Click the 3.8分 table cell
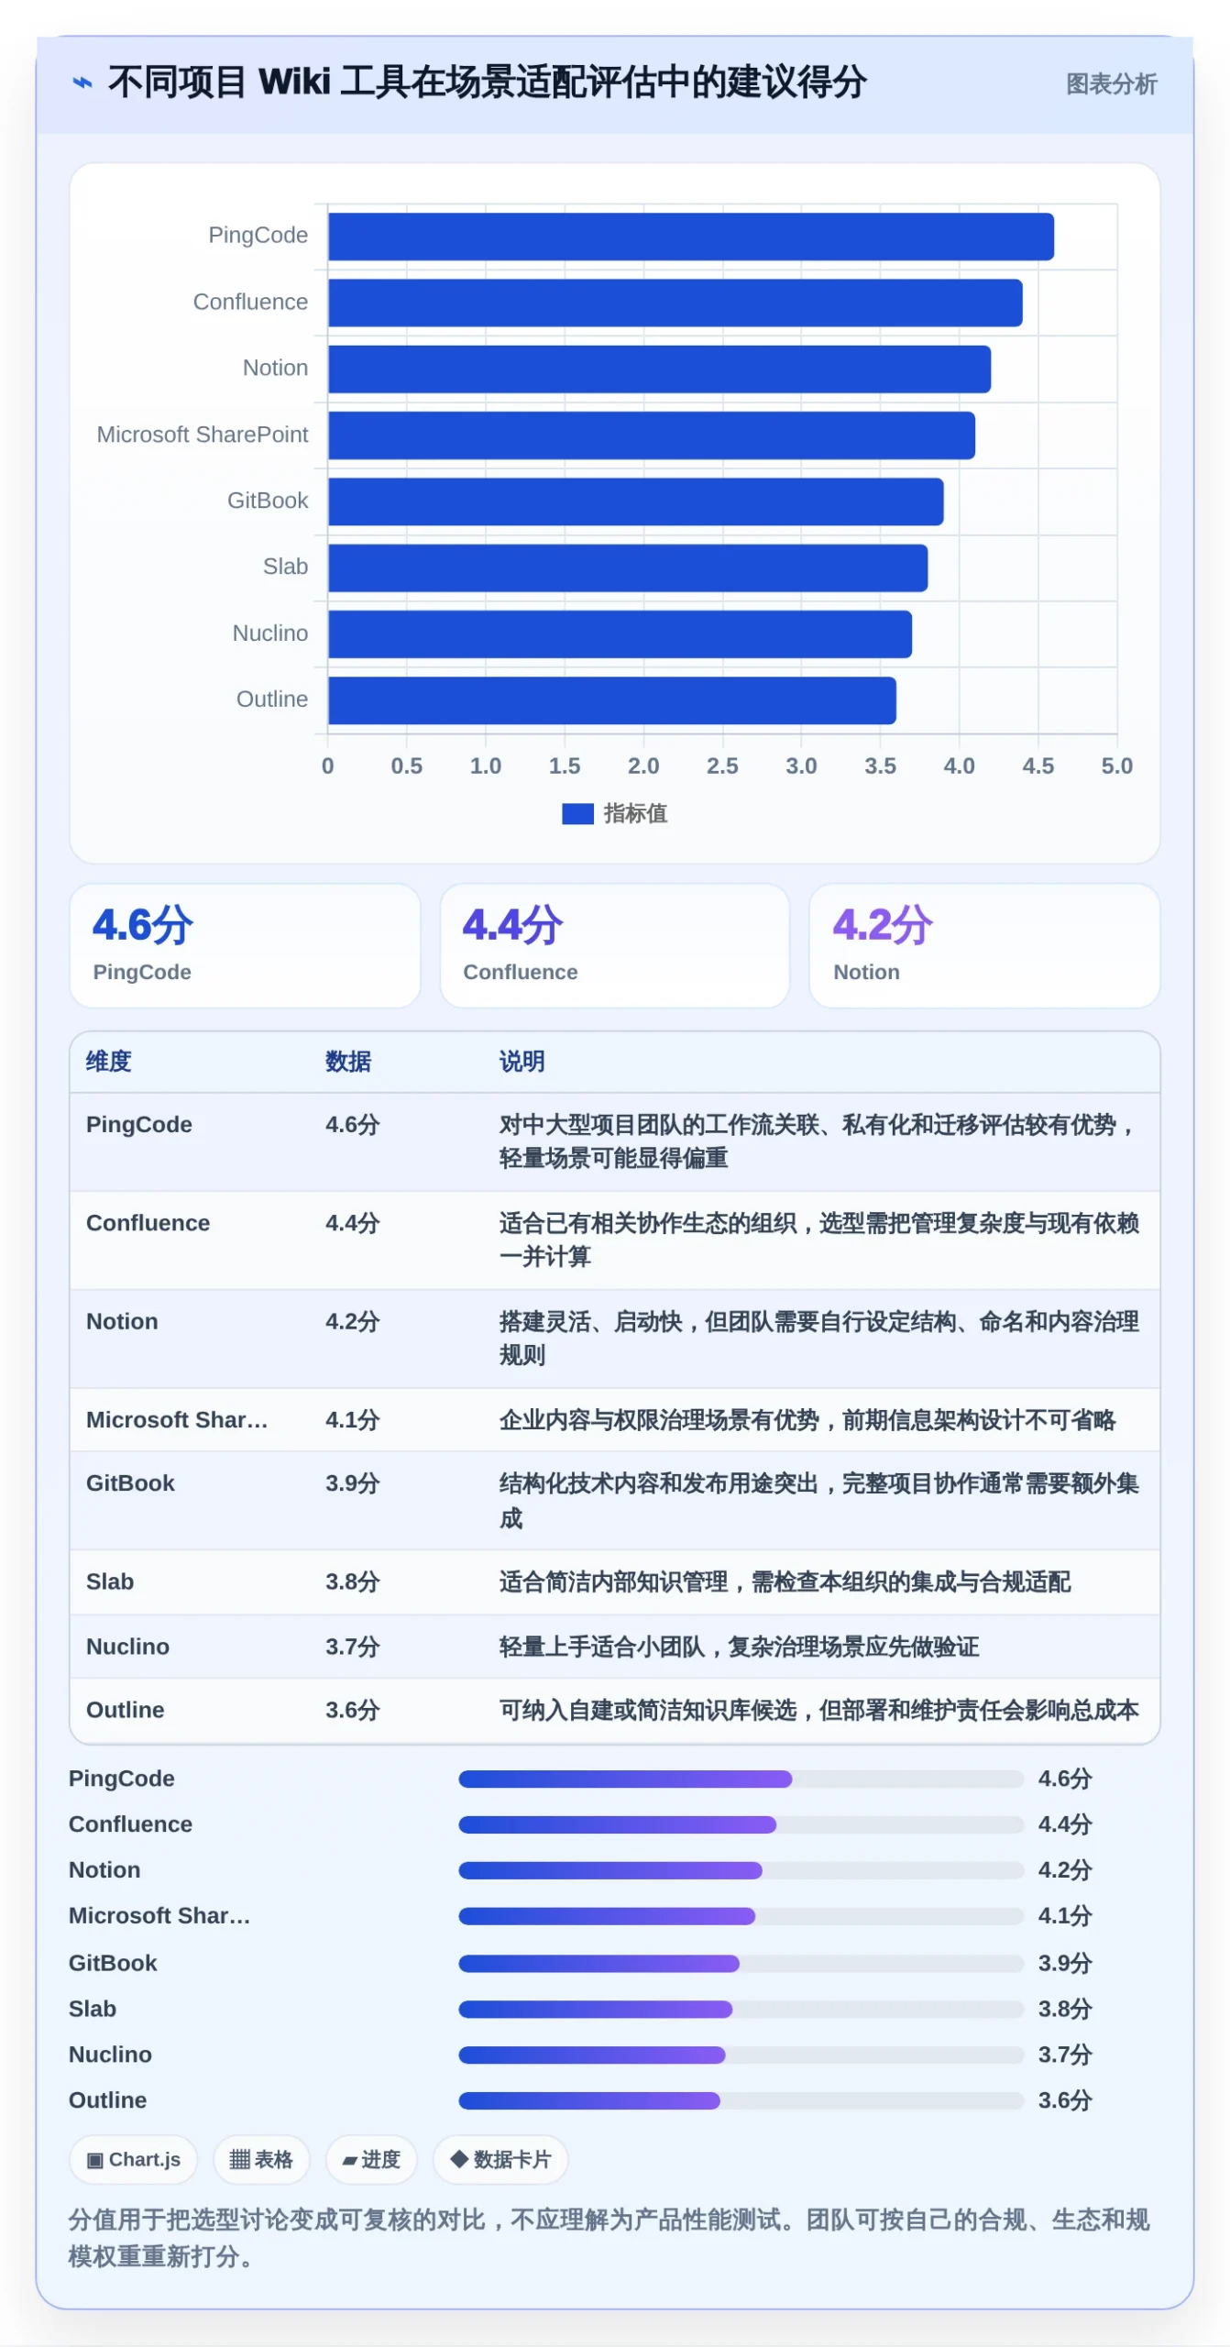The height and width of the screenshot is (2347, 1230). (353, 1581)
